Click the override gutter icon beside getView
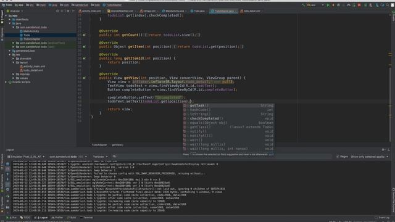The height and width of the screenshot is (222, 395). tap(84, 78)
